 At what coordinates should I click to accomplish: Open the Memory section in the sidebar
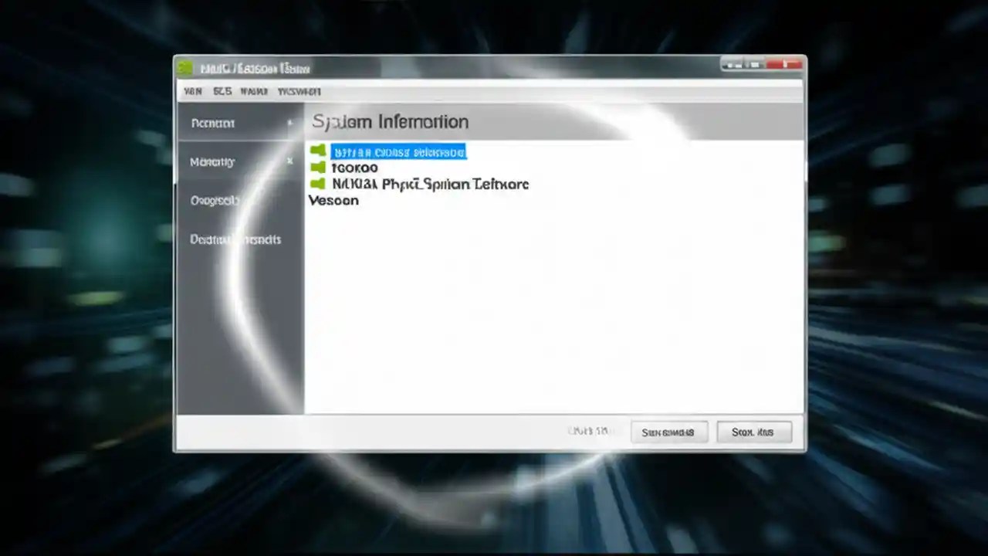pos(212,161)
